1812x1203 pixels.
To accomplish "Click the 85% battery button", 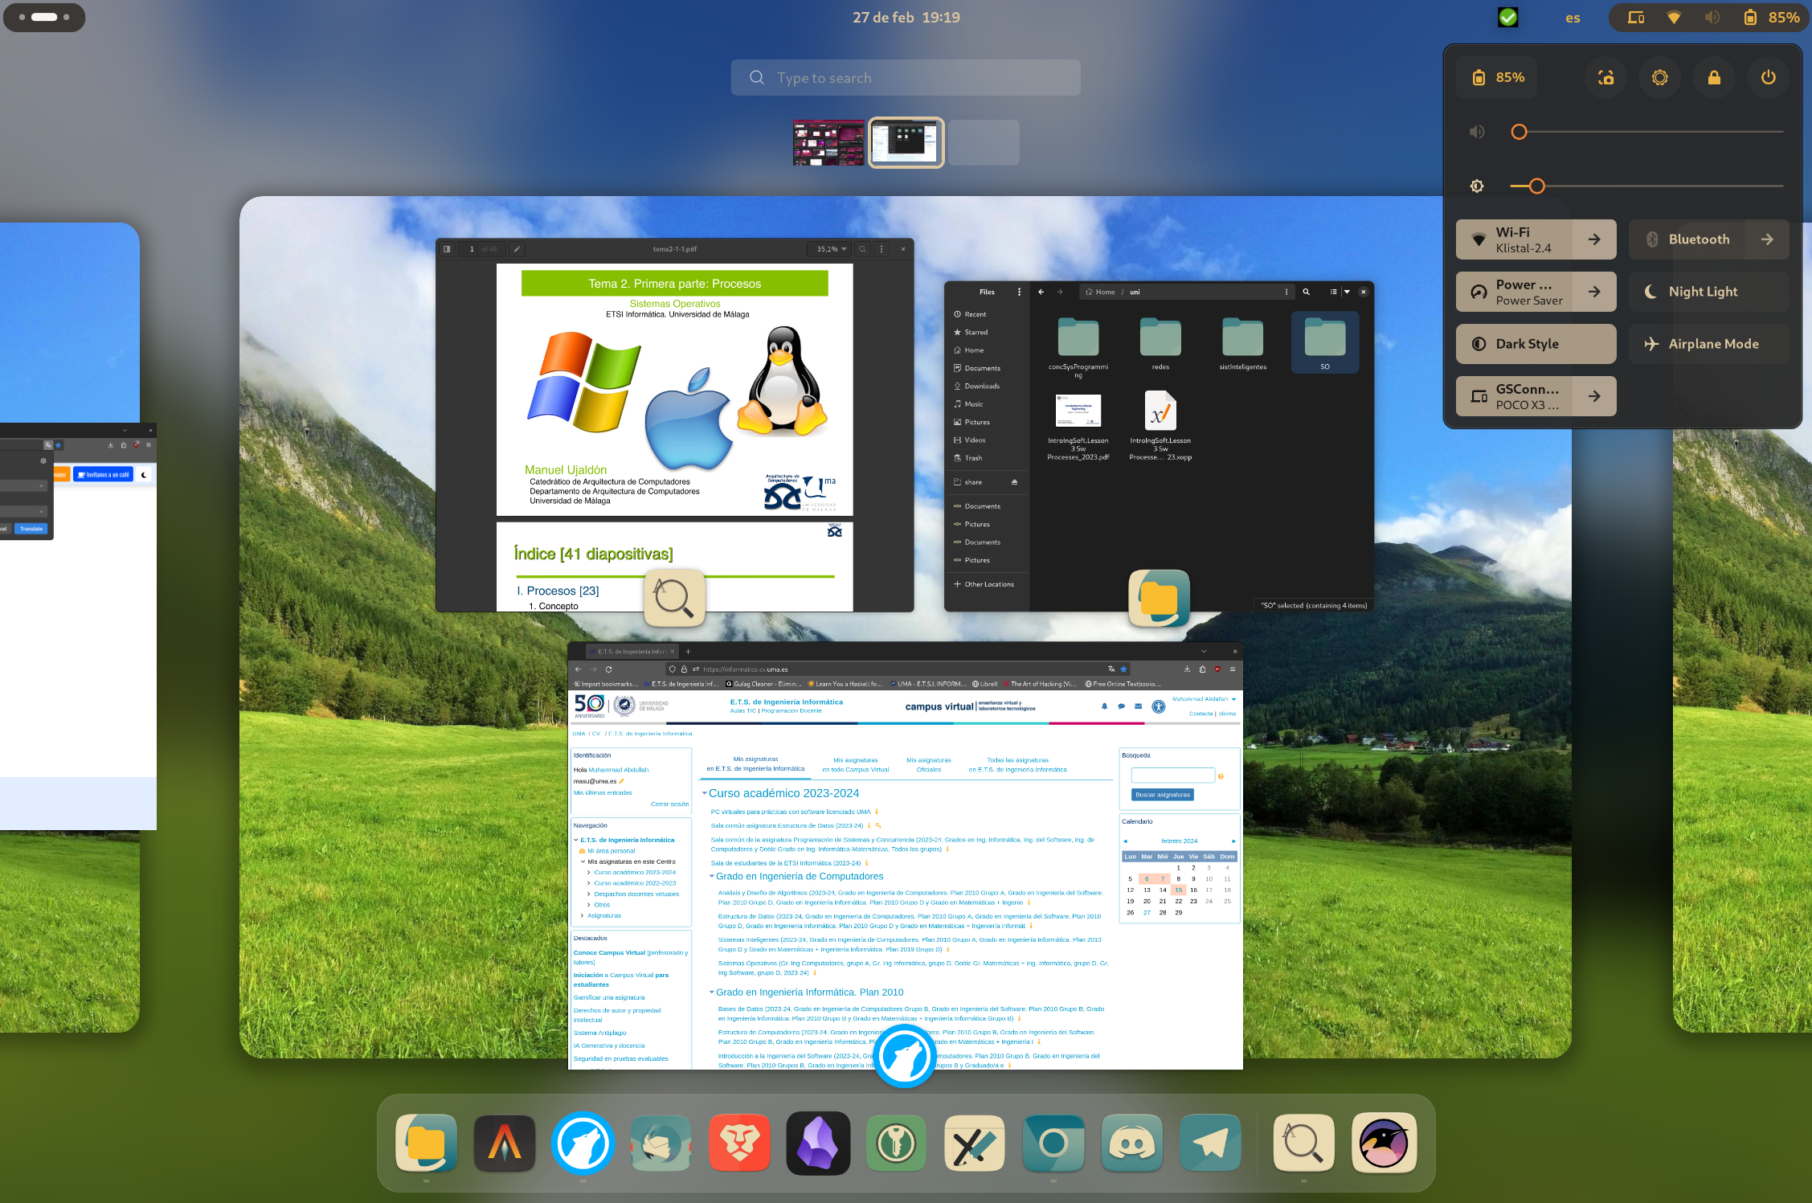I will coord(1497,78).
